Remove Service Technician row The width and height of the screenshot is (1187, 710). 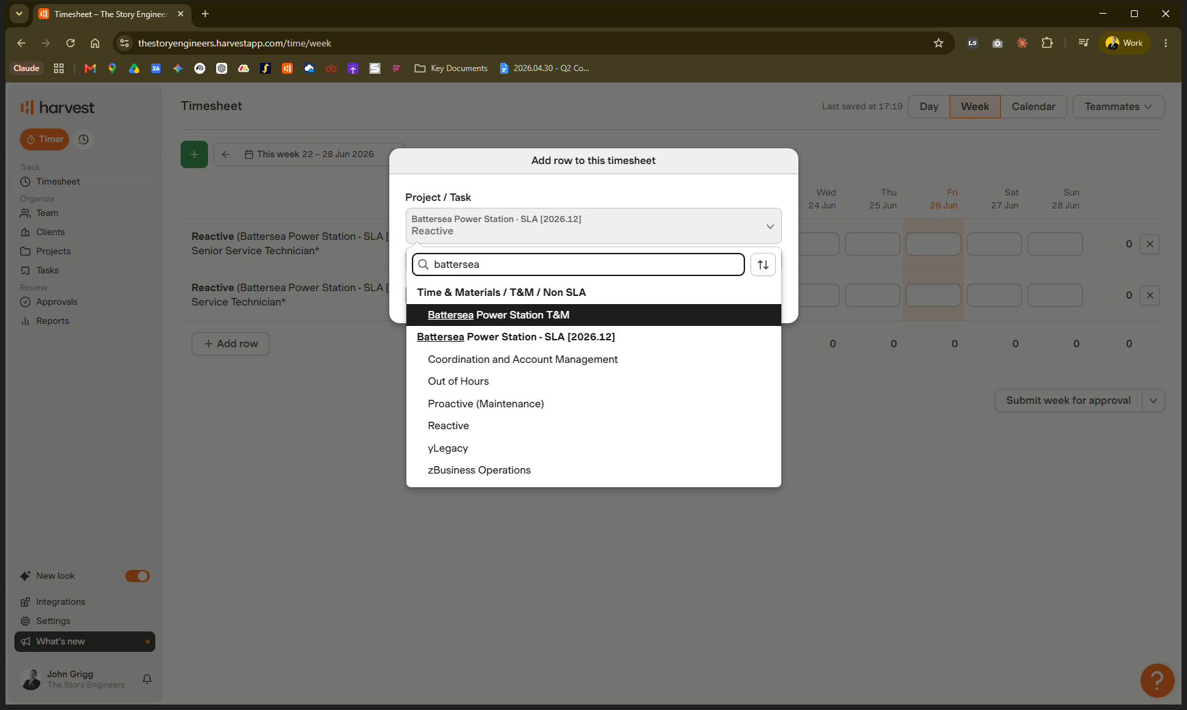tap(1149, 295)
